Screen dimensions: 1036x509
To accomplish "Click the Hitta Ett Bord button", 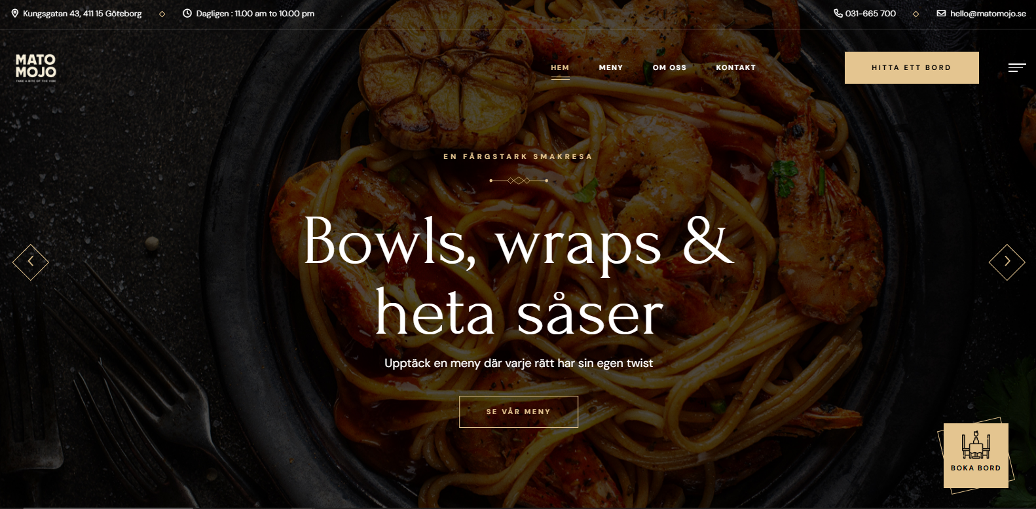I will pos(912,67).
